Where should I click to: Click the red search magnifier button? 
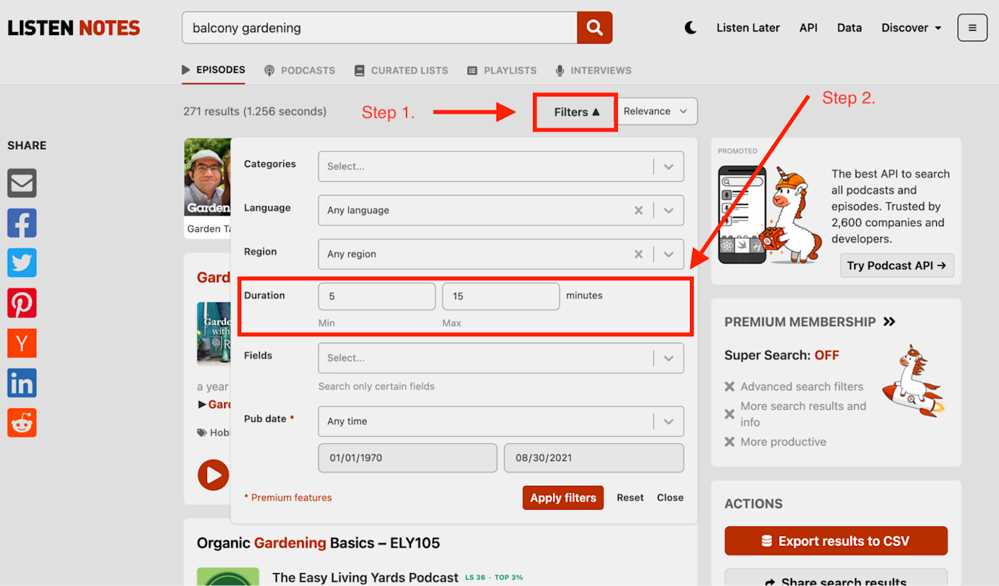[x=594, y=28]
